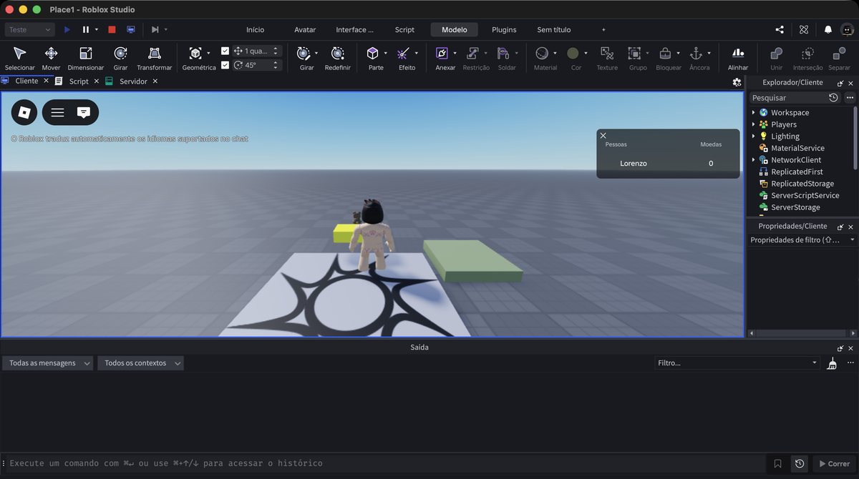Open Todas as mensagens dropdown
This screenshot has width=859, height=479.
[x=48, y=363]
